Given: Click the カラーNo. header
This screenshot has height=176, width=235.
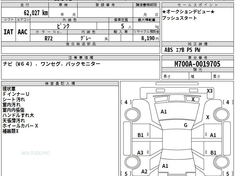Looking at the screenshot, I should pos(49,32).
